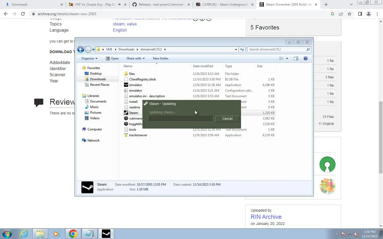383x239 pixels.
Task: Sort by Size column header
Action: point(265,66)
